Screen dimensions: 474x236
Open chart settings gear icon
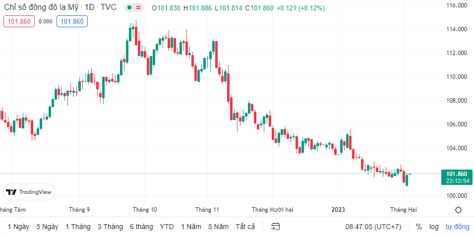coord(459,210)
